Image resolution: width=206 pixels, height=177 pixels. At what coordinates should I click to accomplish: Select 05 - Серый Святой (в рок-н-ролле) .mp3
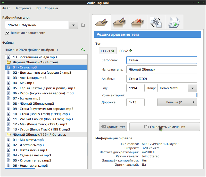click(46, 88)
